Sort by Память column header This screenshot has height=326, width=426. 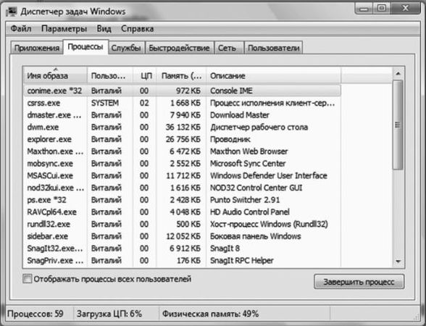coord(181,75)
